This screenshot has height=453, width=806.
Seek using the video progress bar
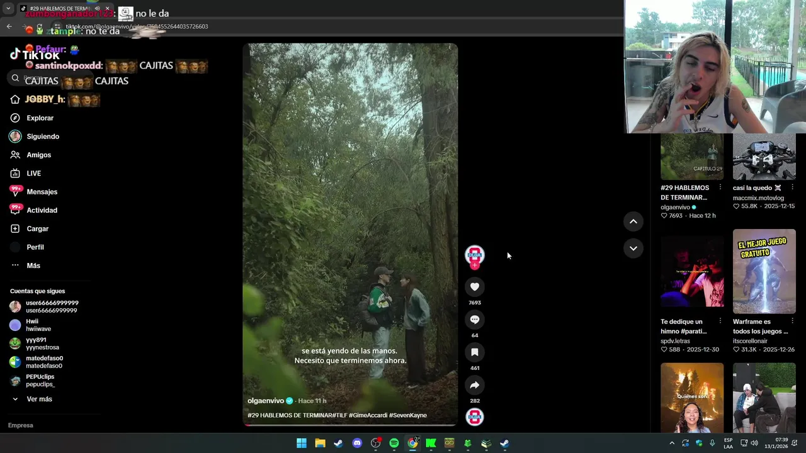[x=350, y=425]
